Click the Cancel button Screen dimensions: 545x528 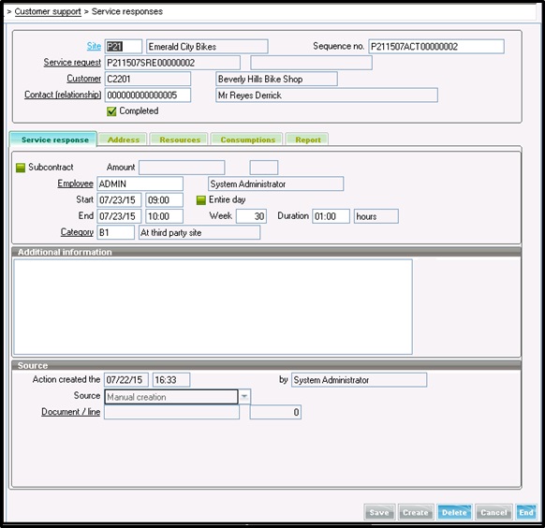[493, 512]
